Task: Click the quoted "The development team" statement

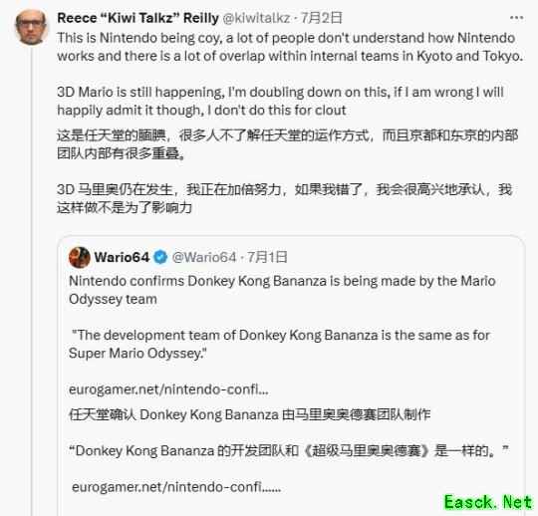Action: [x=279, y=344]
